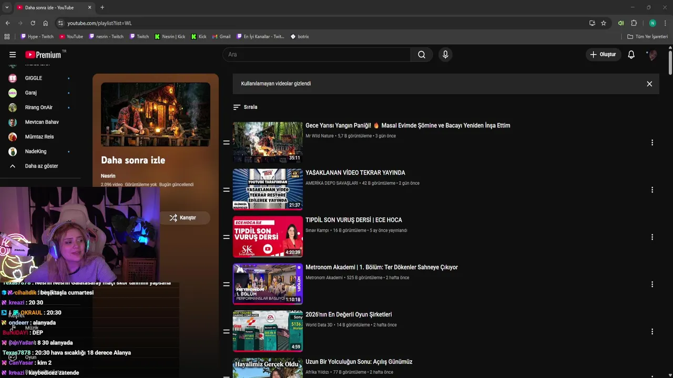
Task: Focus the Ara search field
Action: point(317,55)
